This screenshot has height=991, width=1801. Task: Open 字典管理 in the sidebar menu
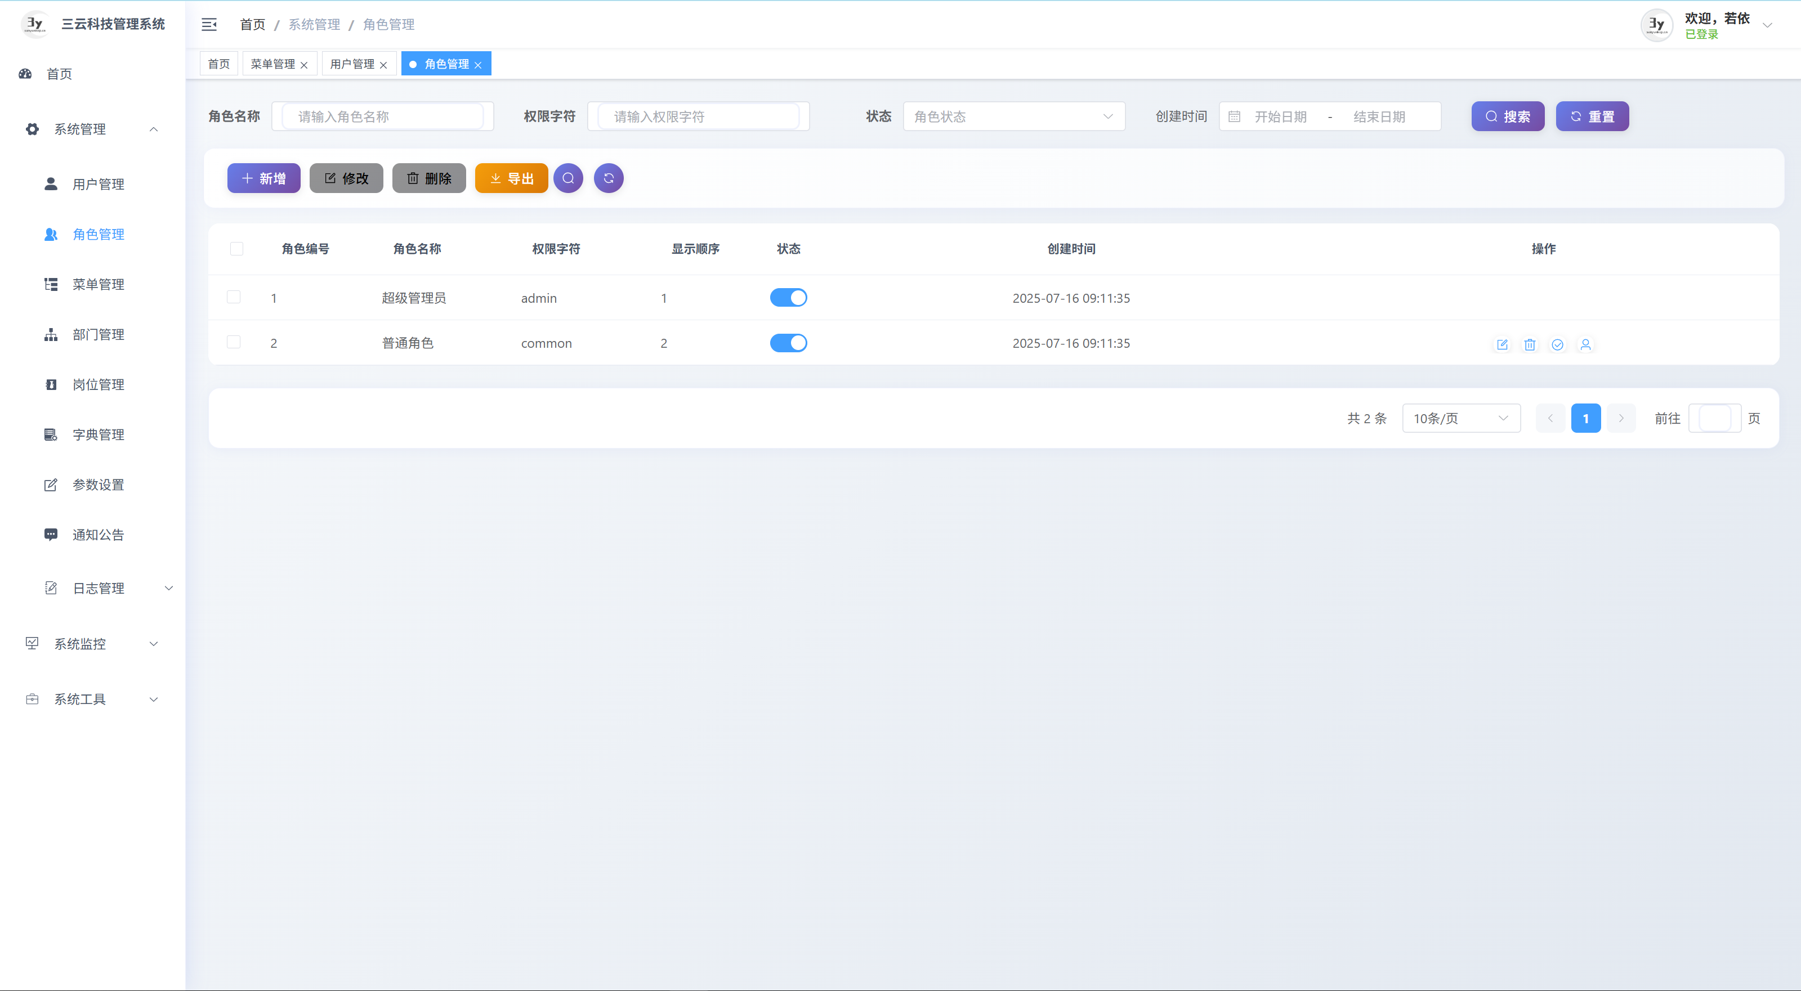click(x=98, y=434)
